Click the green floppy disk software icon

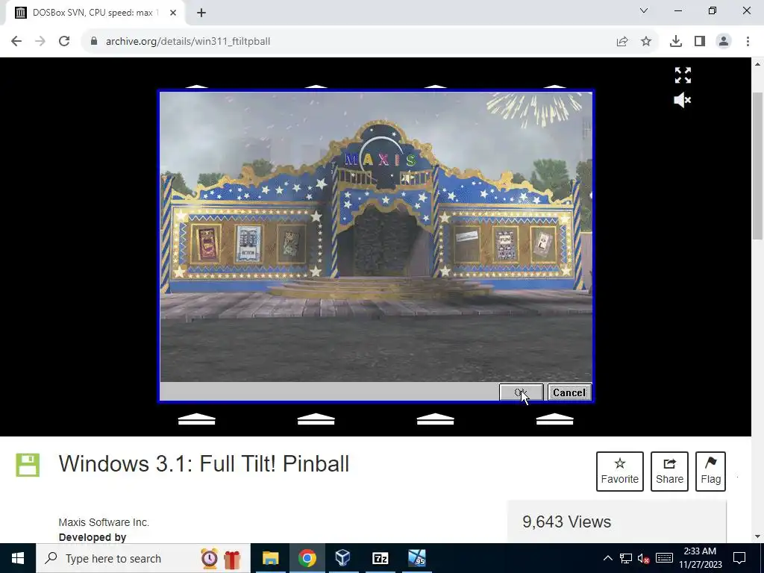coord(28,465)
